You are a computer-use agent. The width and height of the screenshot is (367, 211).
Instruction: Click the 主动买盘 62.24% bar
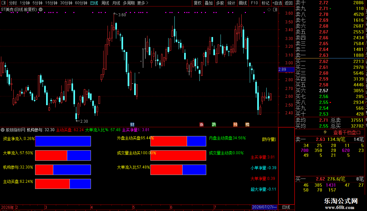pos(63,184)
